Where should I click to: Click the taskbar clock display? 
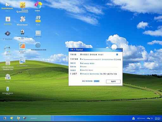point(158,118)
